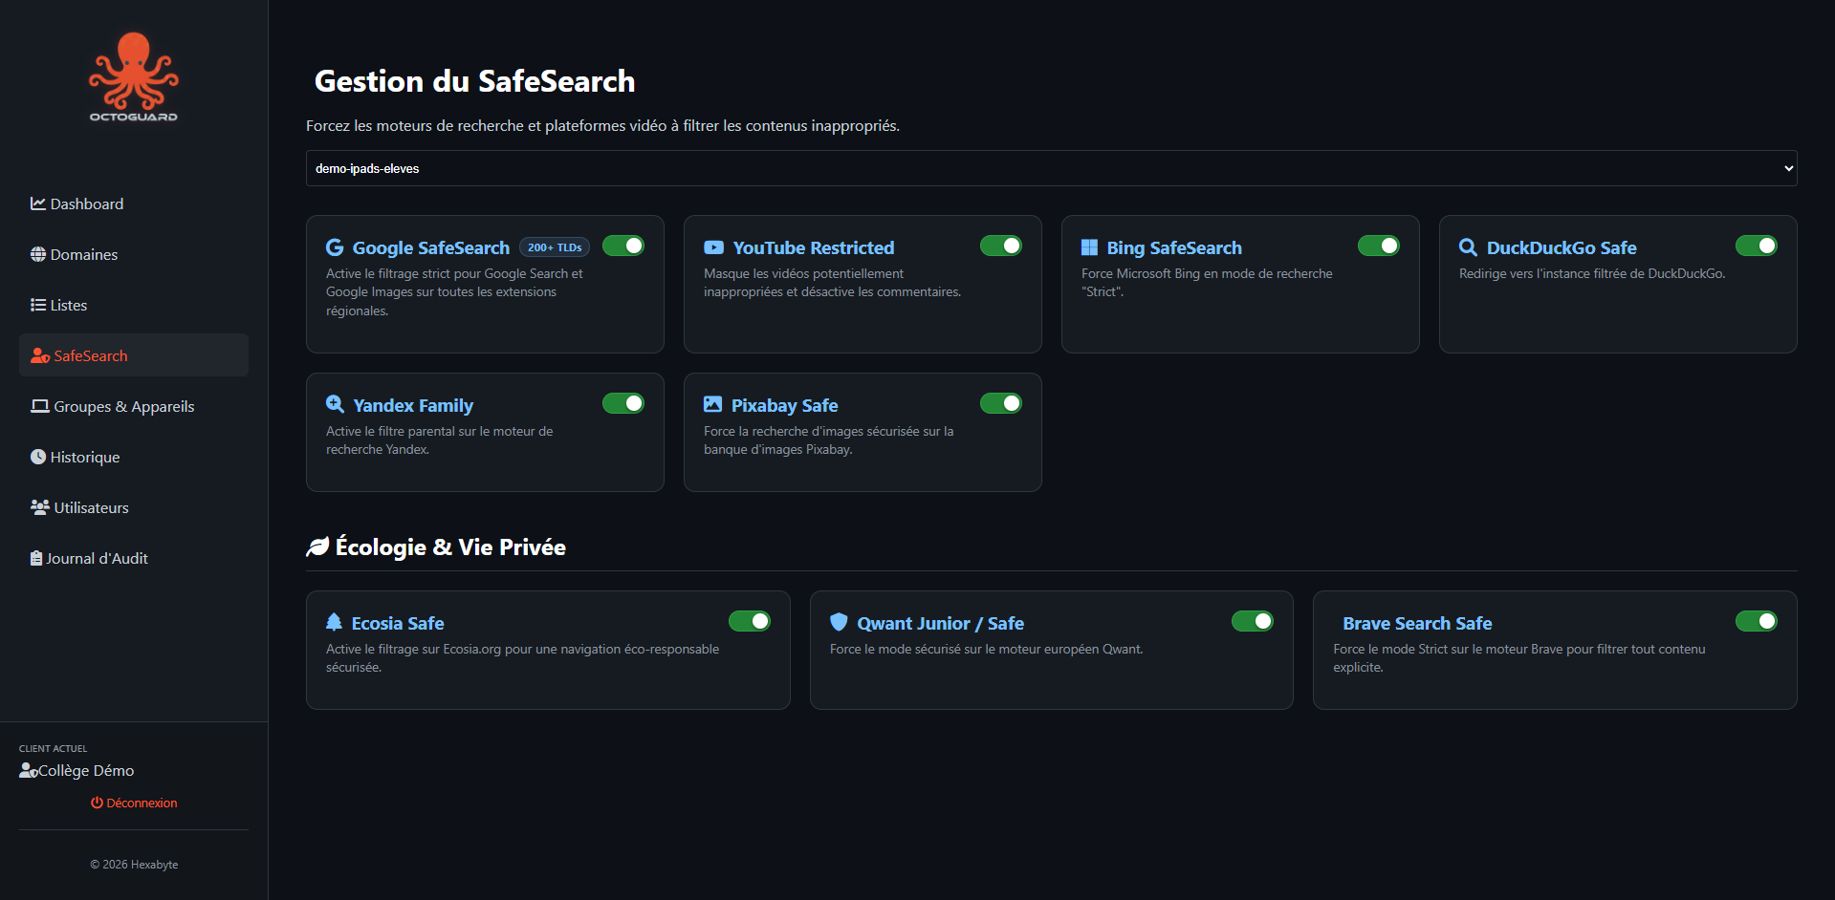The width and height of the screenshot is (1835, 900).
Task: Click the Historique clock icon
Action: (x=38, y=457)
